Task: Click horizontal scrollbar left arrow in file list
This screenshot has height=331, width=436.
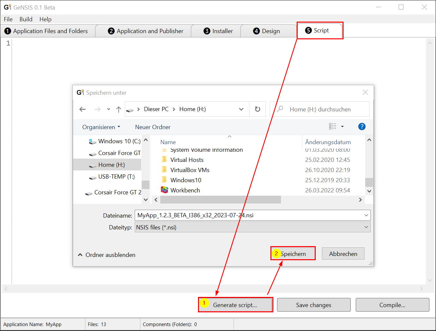Action: (x=156, y=200)
